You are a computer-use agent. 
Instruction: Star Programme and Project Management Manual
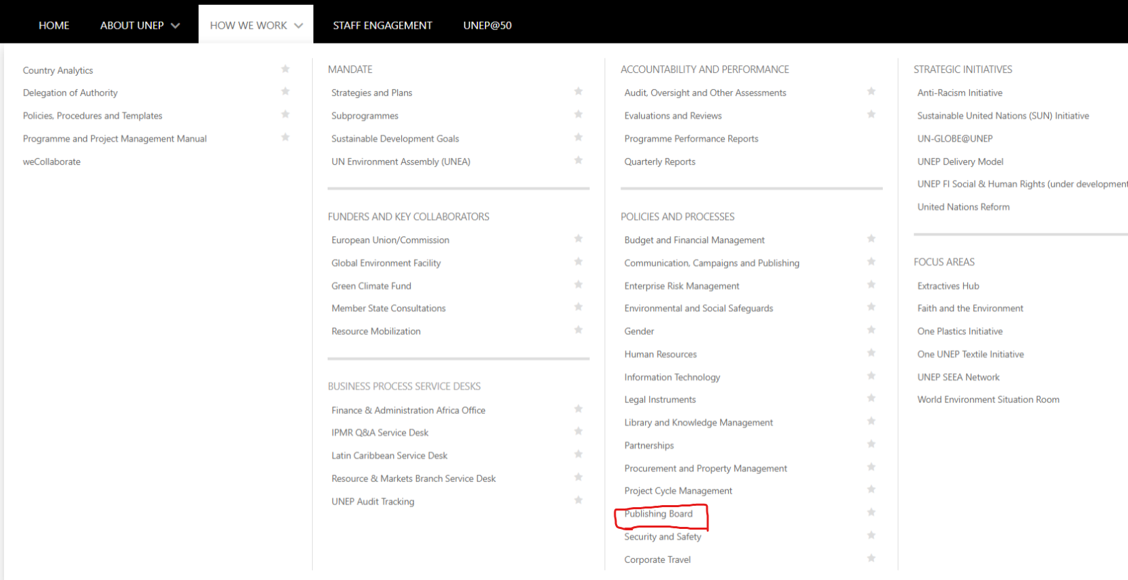285,137
